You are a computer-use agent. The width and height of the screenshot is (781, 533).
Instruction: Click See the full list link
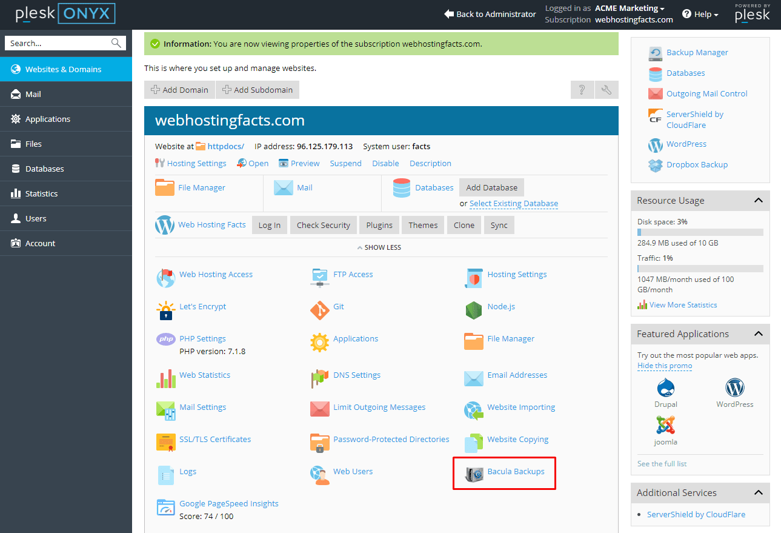pyautogui.click(x=662, y=464)
